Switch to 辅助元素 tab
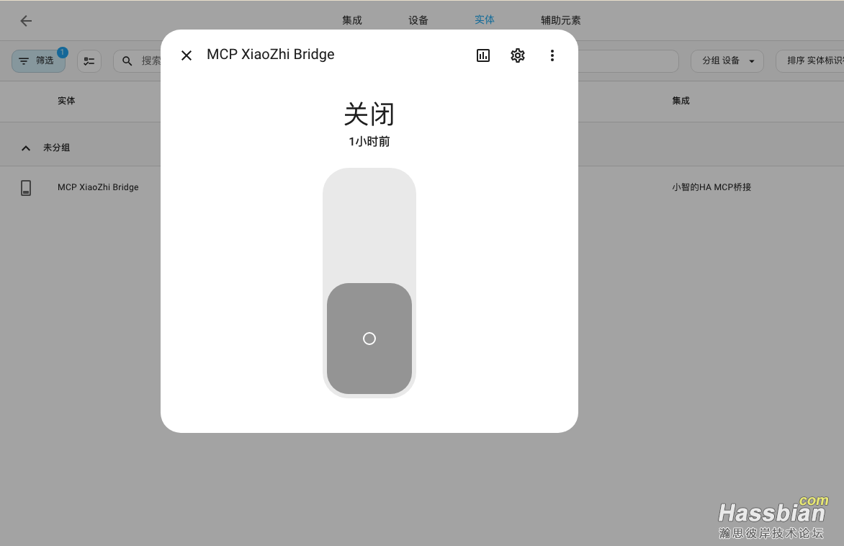 pyautogui.click(x=560, y=20)
